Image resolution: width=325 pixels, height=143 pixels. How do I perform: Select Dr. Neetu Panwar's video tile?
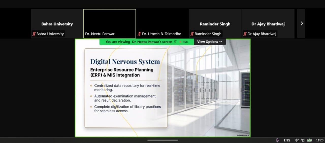pyautogui.click(x=109, y=24)
